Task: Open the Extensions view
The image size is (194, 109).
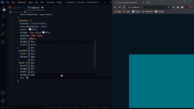Action: (x=3, y=42)
